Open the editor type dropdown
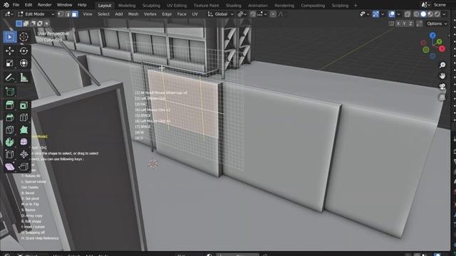The image size is (456, 256). point(9,14)
